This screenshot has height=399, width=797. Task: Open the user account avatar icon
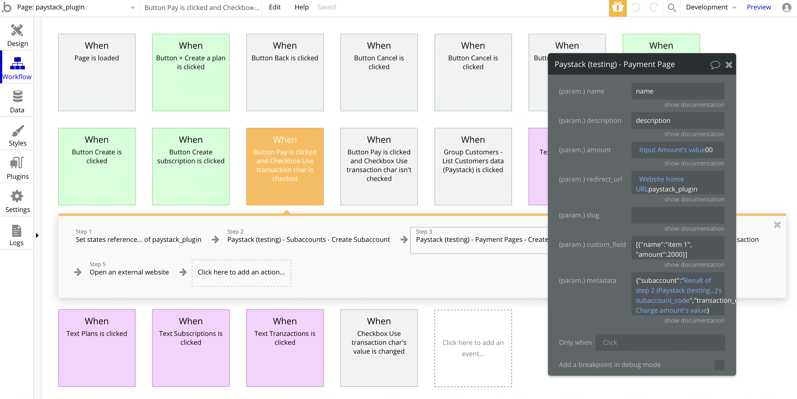786,7
